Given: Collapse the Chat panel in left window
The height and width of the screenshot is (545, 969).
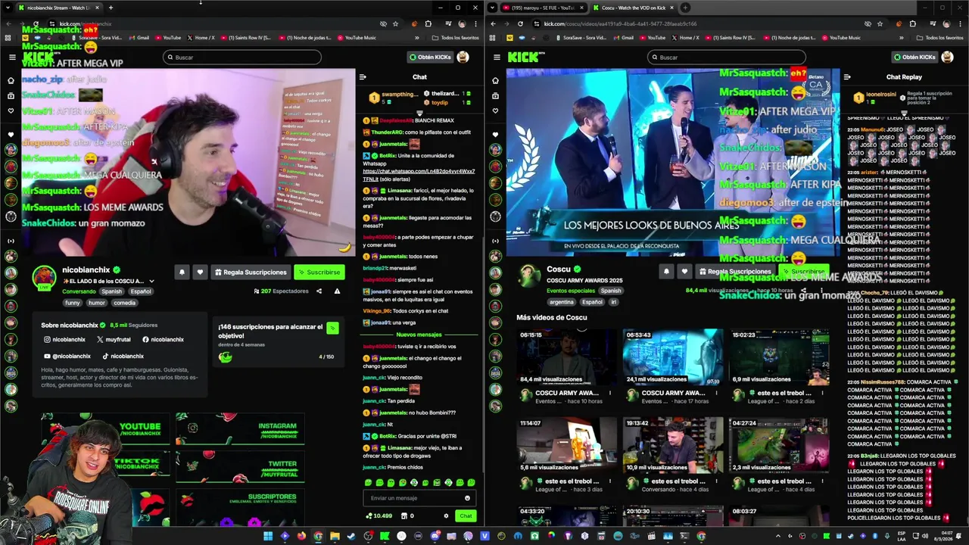Looking at the screenshot, I should tap(363, 76).
